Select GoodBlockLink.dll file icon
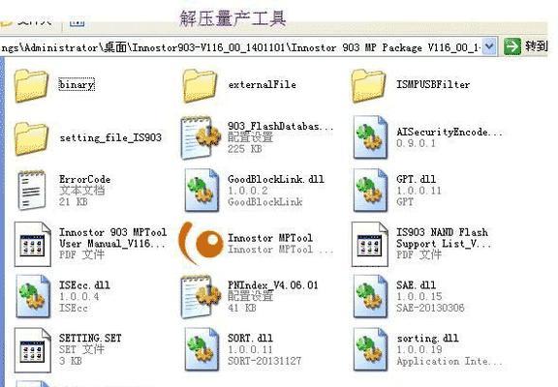Screen dimensions: 558x387 [x=201, y=191]
